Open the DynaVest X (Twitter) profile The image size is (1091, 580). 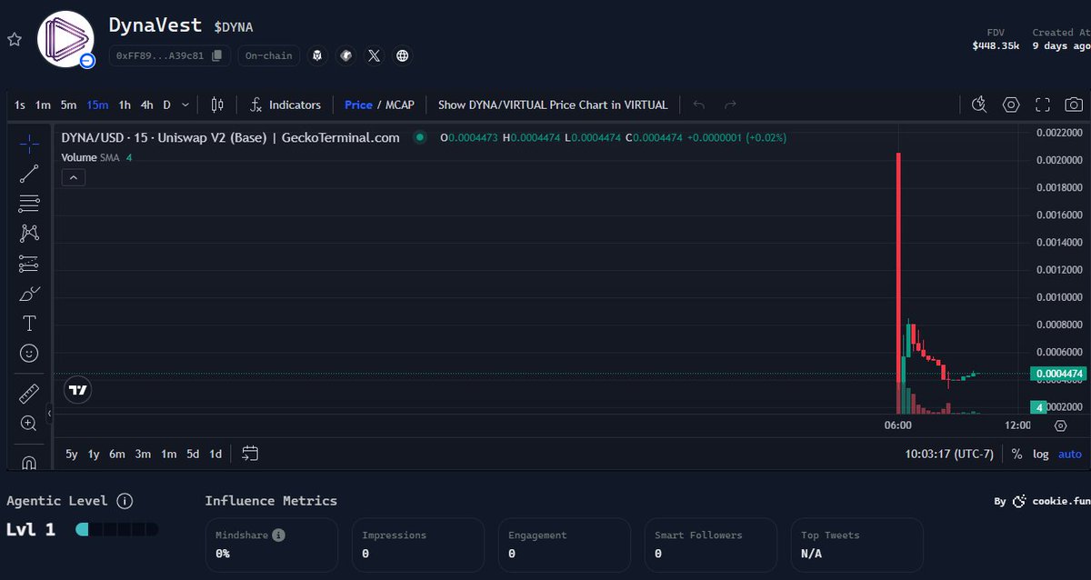pos(374,55)
